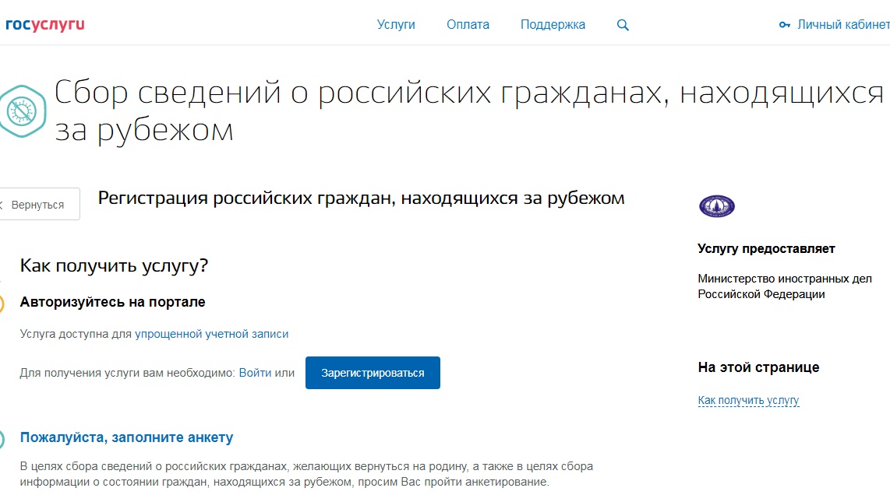Go to the Поддержка section
890x502 pixels.
click(x=553, y=25)
